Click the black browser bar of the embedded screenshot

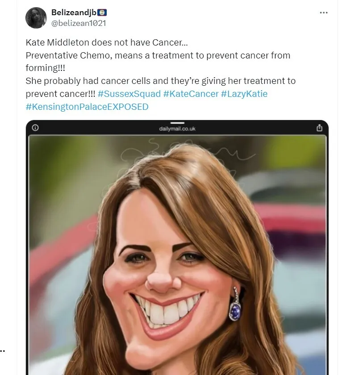pos(177,128)
